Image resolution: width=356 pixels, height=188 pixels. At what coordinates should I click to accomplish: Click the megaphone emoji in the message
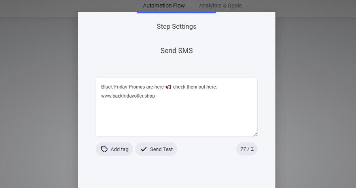(x=168, y=87)
